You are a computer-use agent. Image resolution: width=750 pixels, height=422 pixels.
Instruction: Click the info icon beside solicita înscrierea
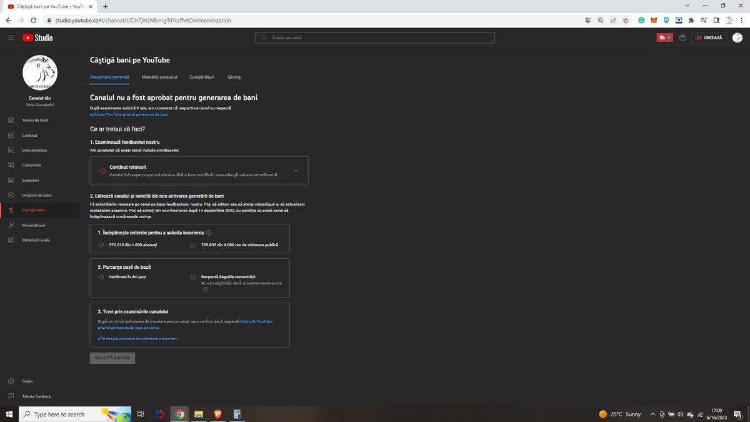point(209,233)
